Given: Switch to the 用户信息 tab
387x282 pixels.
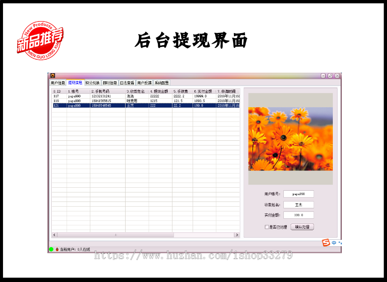Looking at the screenshot, I should pyautogui.click(x=57, y=83).
